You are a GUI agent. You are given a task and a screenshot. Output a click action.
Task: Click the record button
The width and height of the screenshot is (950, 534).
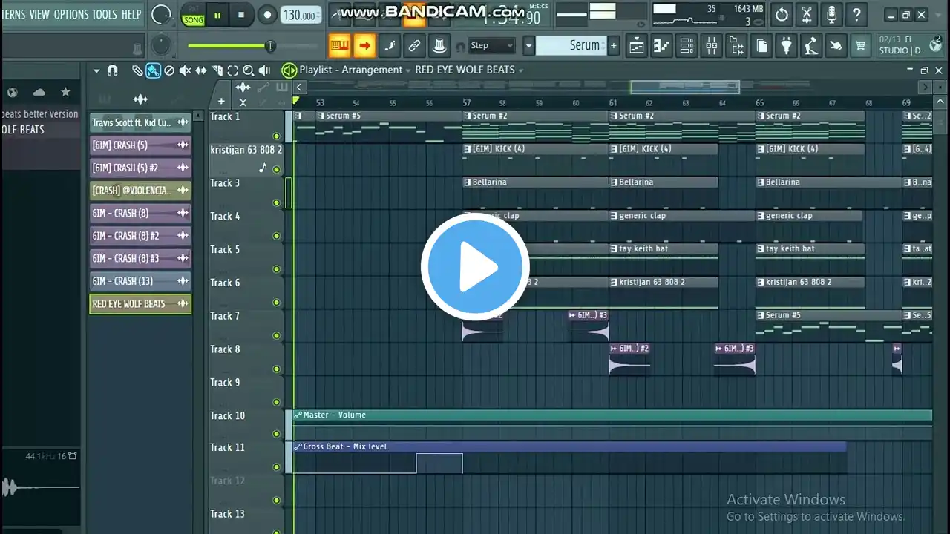(267, 15)
